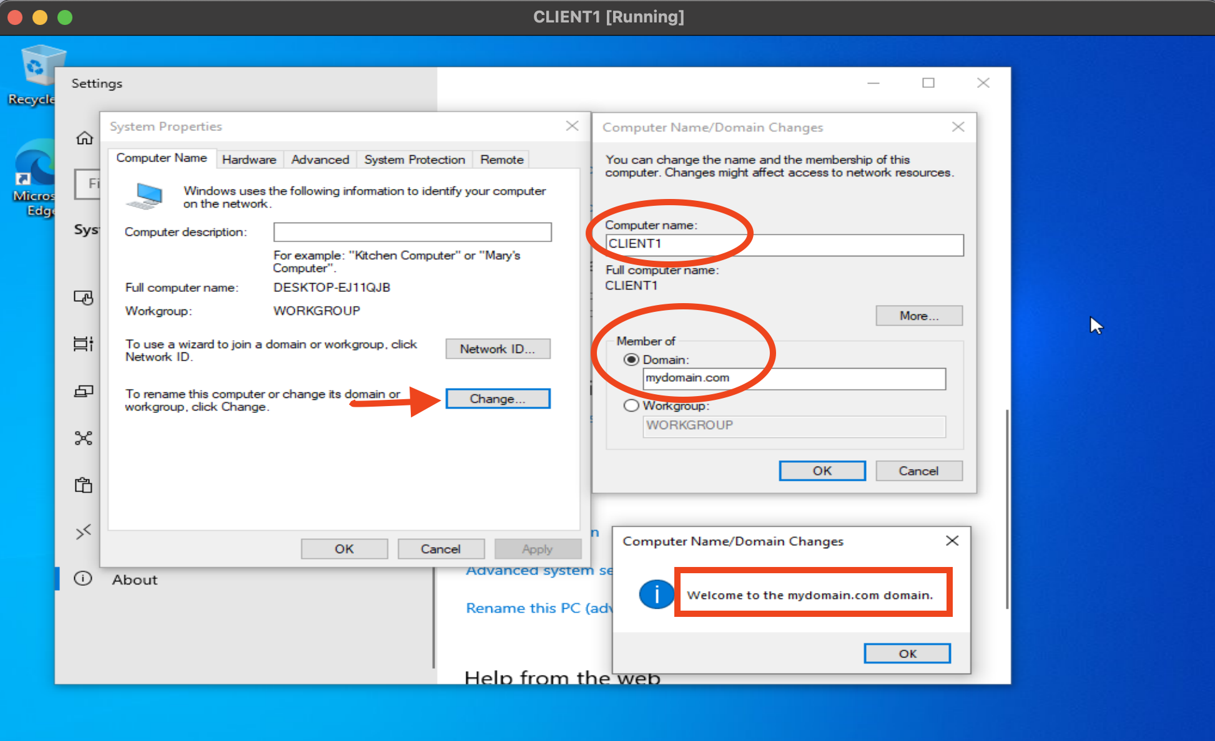Click the Change... button
This screenshot has width=1215, height=741.
[x=498, y=399]
